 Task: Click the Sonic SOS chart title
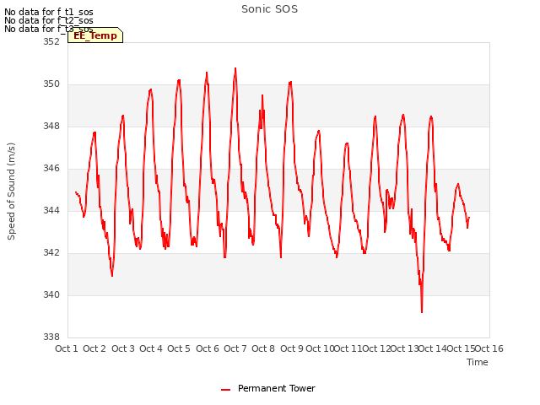click(x=269, y=9)
